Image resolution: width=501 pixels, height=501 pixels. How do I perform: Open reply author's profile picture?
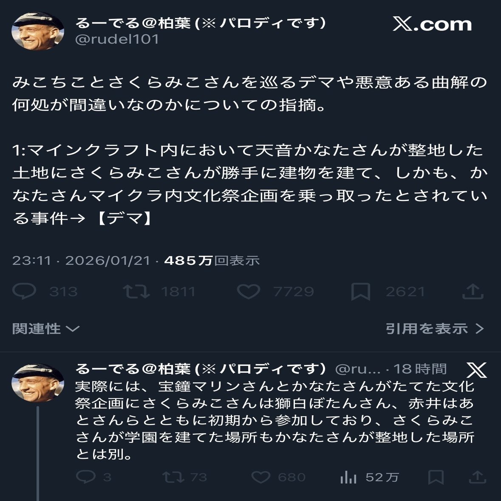coord(38,383)
